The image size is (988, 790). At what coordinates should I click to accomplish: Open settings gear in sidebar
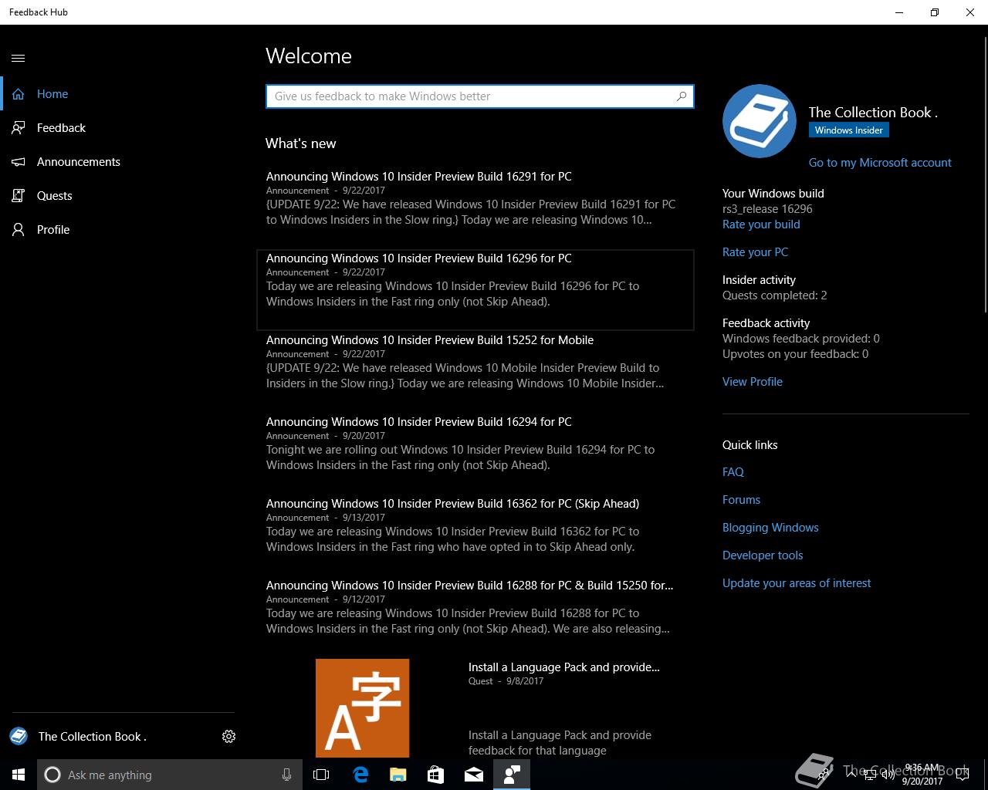click(x=228, y=737)
